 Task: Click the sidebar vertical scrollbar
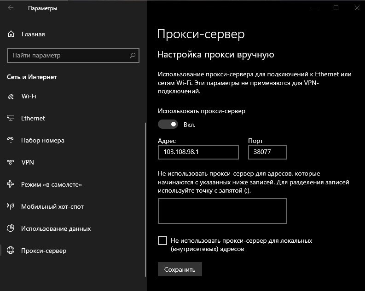pos(145,200)
